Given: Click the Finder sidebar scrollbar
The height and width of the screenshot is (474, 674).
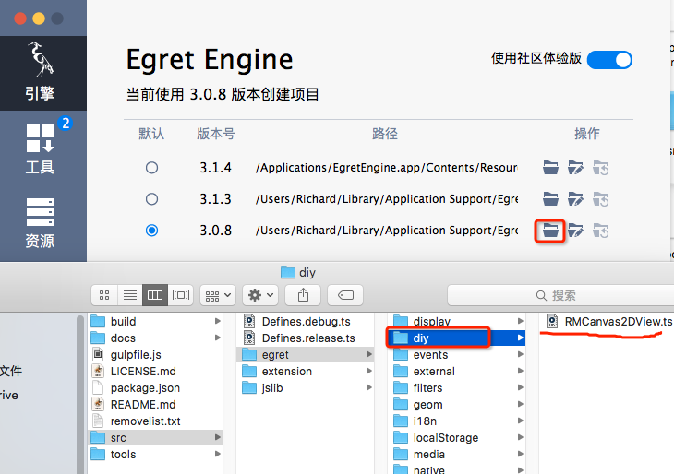Looking at the screenshot, I should coord(80,393).
